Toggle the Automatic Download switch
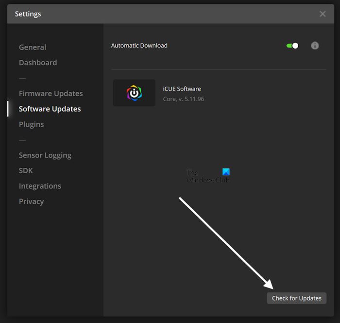This screenshot has height=323, width=340. pos(292,46)
